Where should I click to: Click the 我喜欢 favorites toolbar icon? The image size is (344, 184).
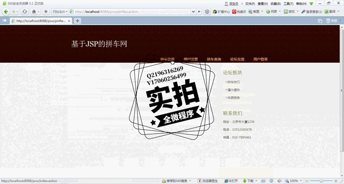239,12
